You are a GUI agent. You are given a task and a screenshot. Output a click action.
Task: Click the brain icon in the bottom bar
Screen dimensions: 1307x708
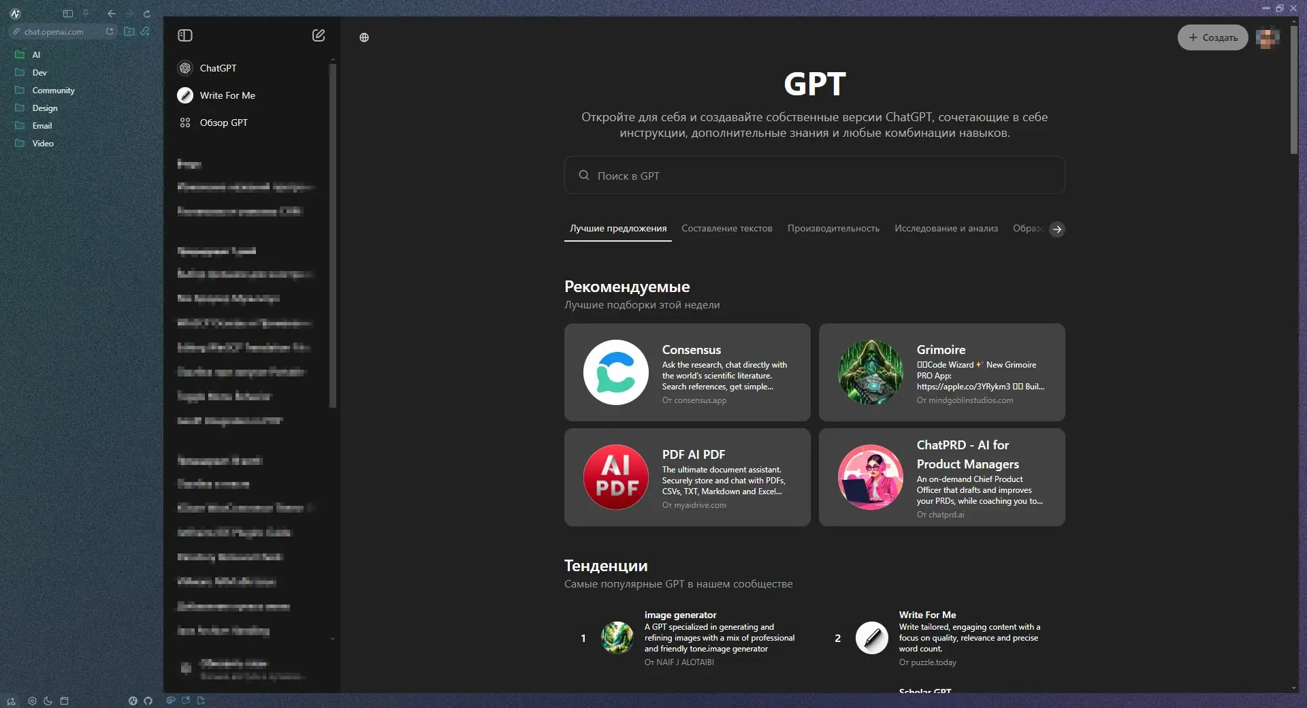click(x=170, y=700)
